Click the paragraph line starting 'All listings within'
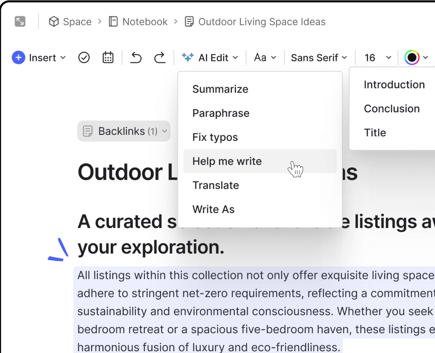The height and width of the screenshot is (353, 435). [x=256, y=276]
